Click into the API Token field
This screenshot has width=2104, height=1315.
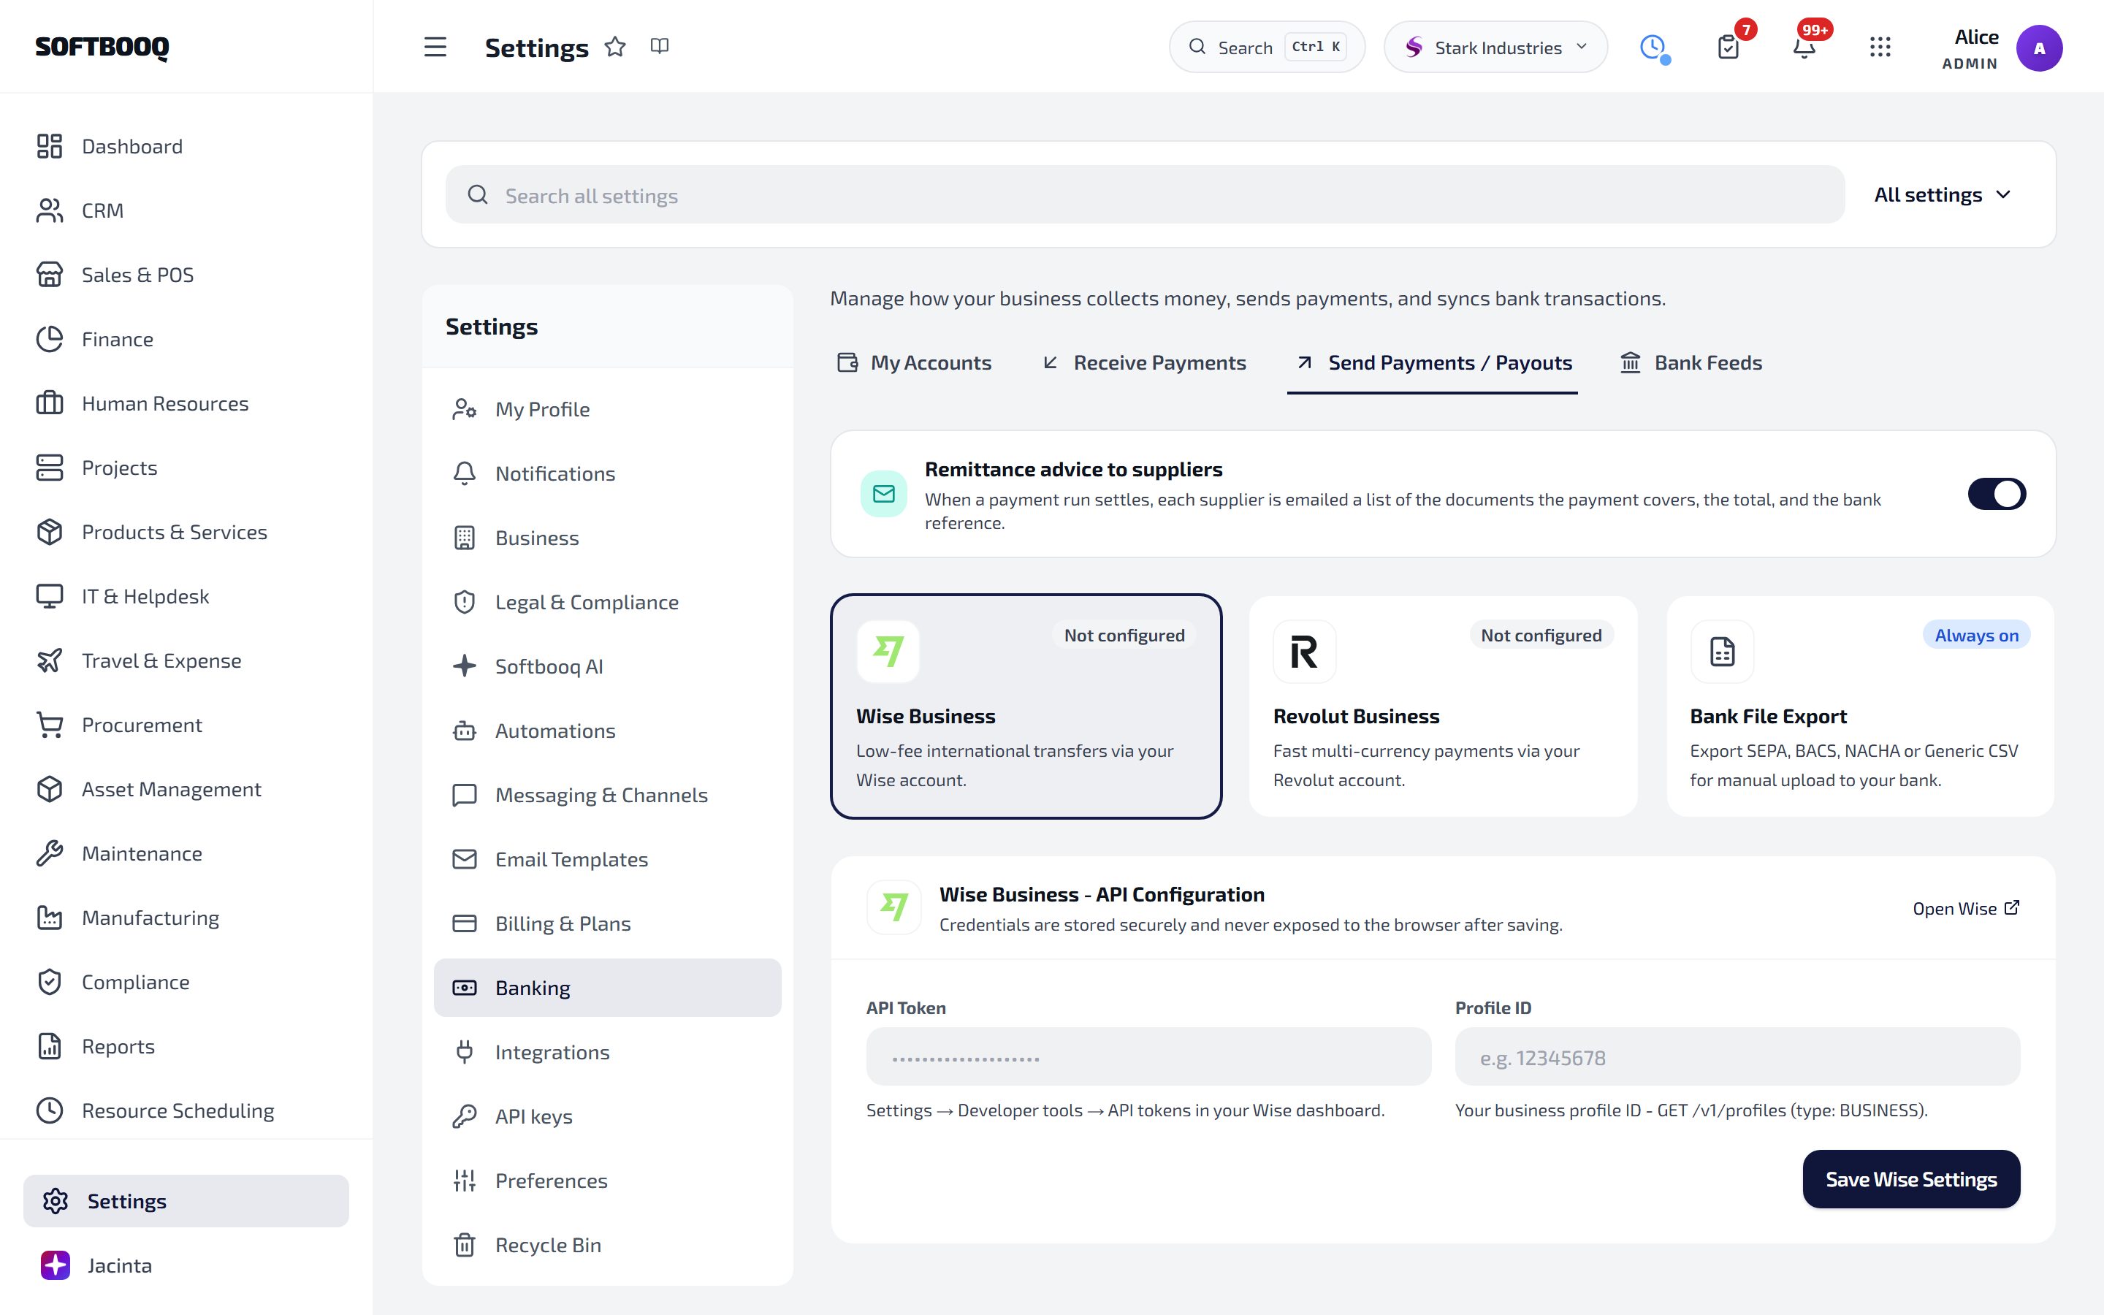[1148, 1058]
